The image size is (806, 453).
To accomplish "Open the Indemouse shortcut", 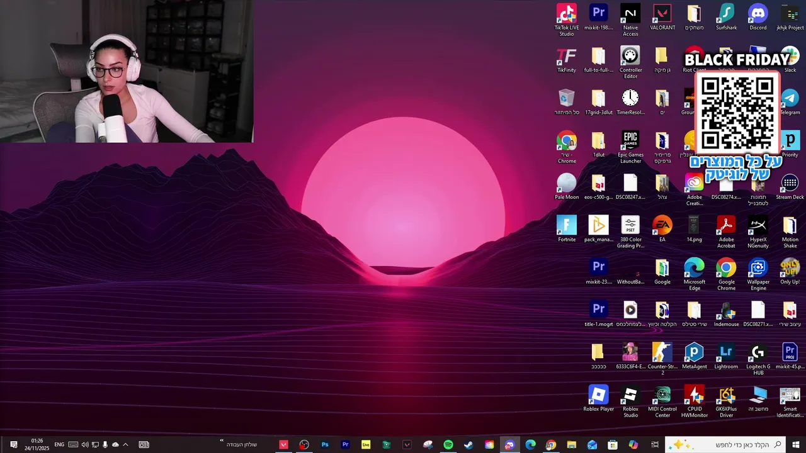I will pos(726,314).
